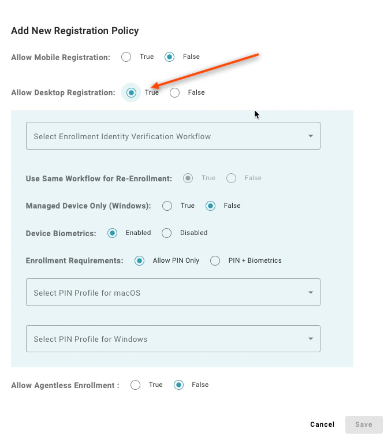Open Enrollment Identity Verification Workflow dropdown
Screen dimensions: 384x436
point(173,136)
